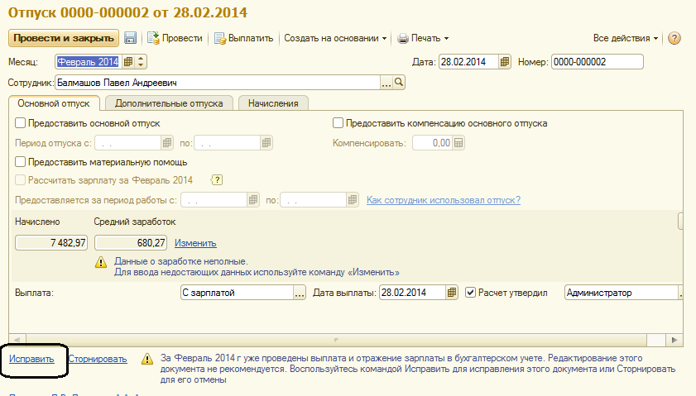This screenshot has width=696, height=396.
Task: Open calendar for Период отпуска start date
Action: [x=167, y=143]
